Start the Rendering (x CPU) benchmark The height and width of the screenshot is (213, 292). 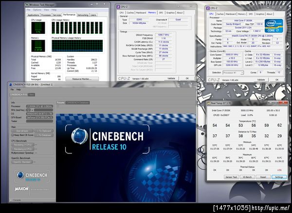pyautogui.click(x=23, y=149)
